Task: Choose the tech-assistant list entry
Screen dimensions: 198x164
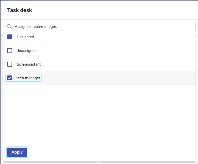Action: point(29,64)
